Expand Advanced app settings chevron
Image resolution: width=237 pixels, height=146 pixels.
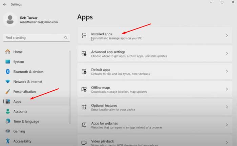click(x=227, y=53)
